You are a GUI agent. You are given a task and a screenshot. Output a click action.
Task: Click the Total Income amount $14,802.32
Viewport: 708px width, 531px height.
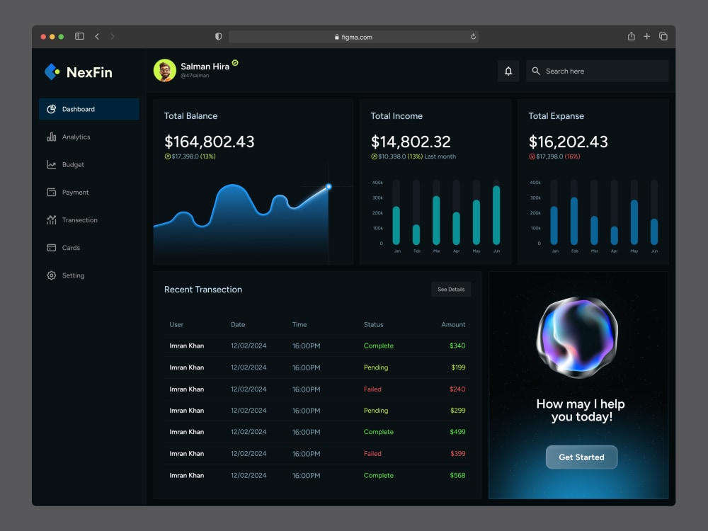pyautogui.click(x=411, y=142)
